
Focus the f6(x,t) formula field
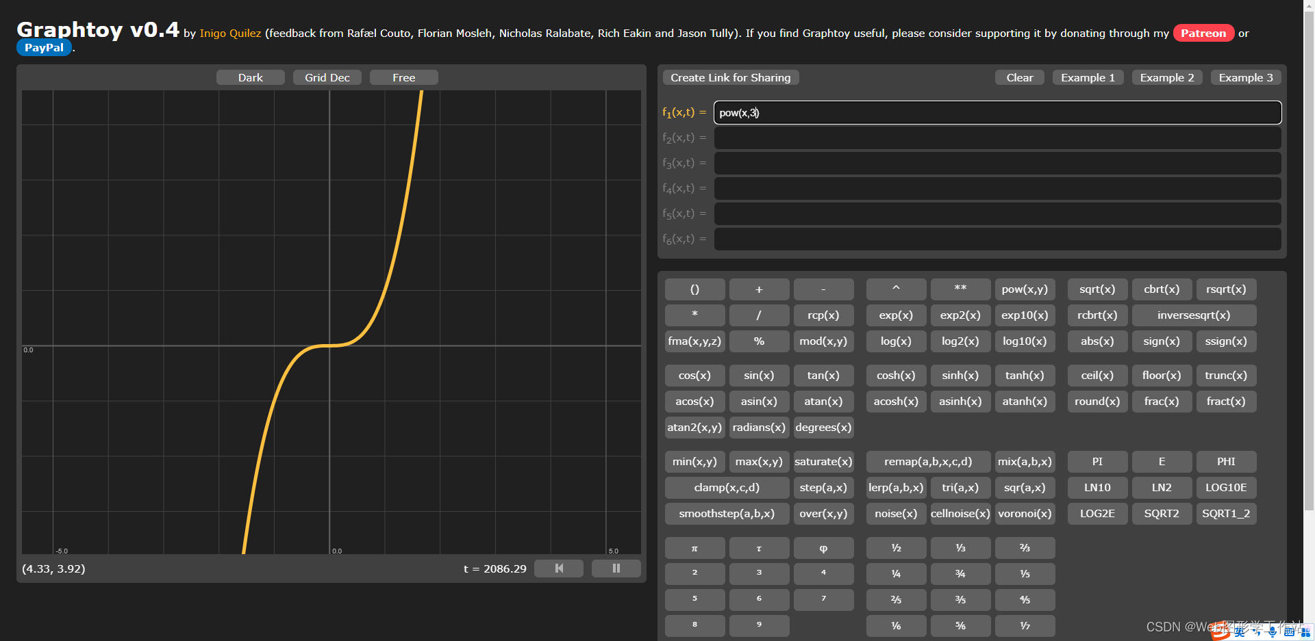pos(998,239)
